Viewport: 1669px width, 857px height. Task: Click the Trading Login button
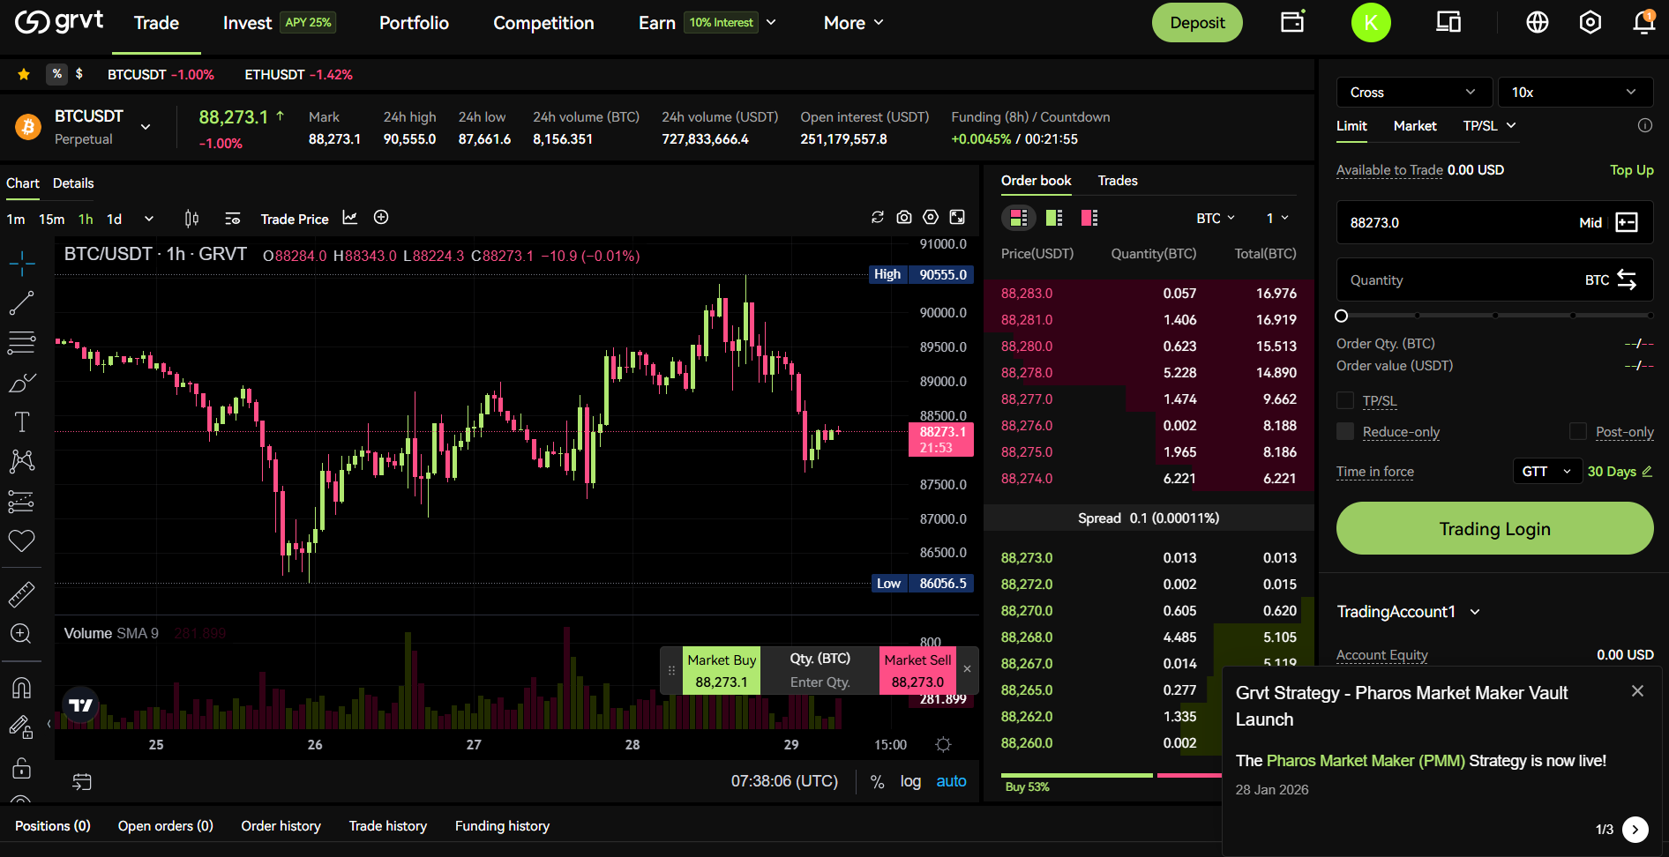coord(1493,528)
